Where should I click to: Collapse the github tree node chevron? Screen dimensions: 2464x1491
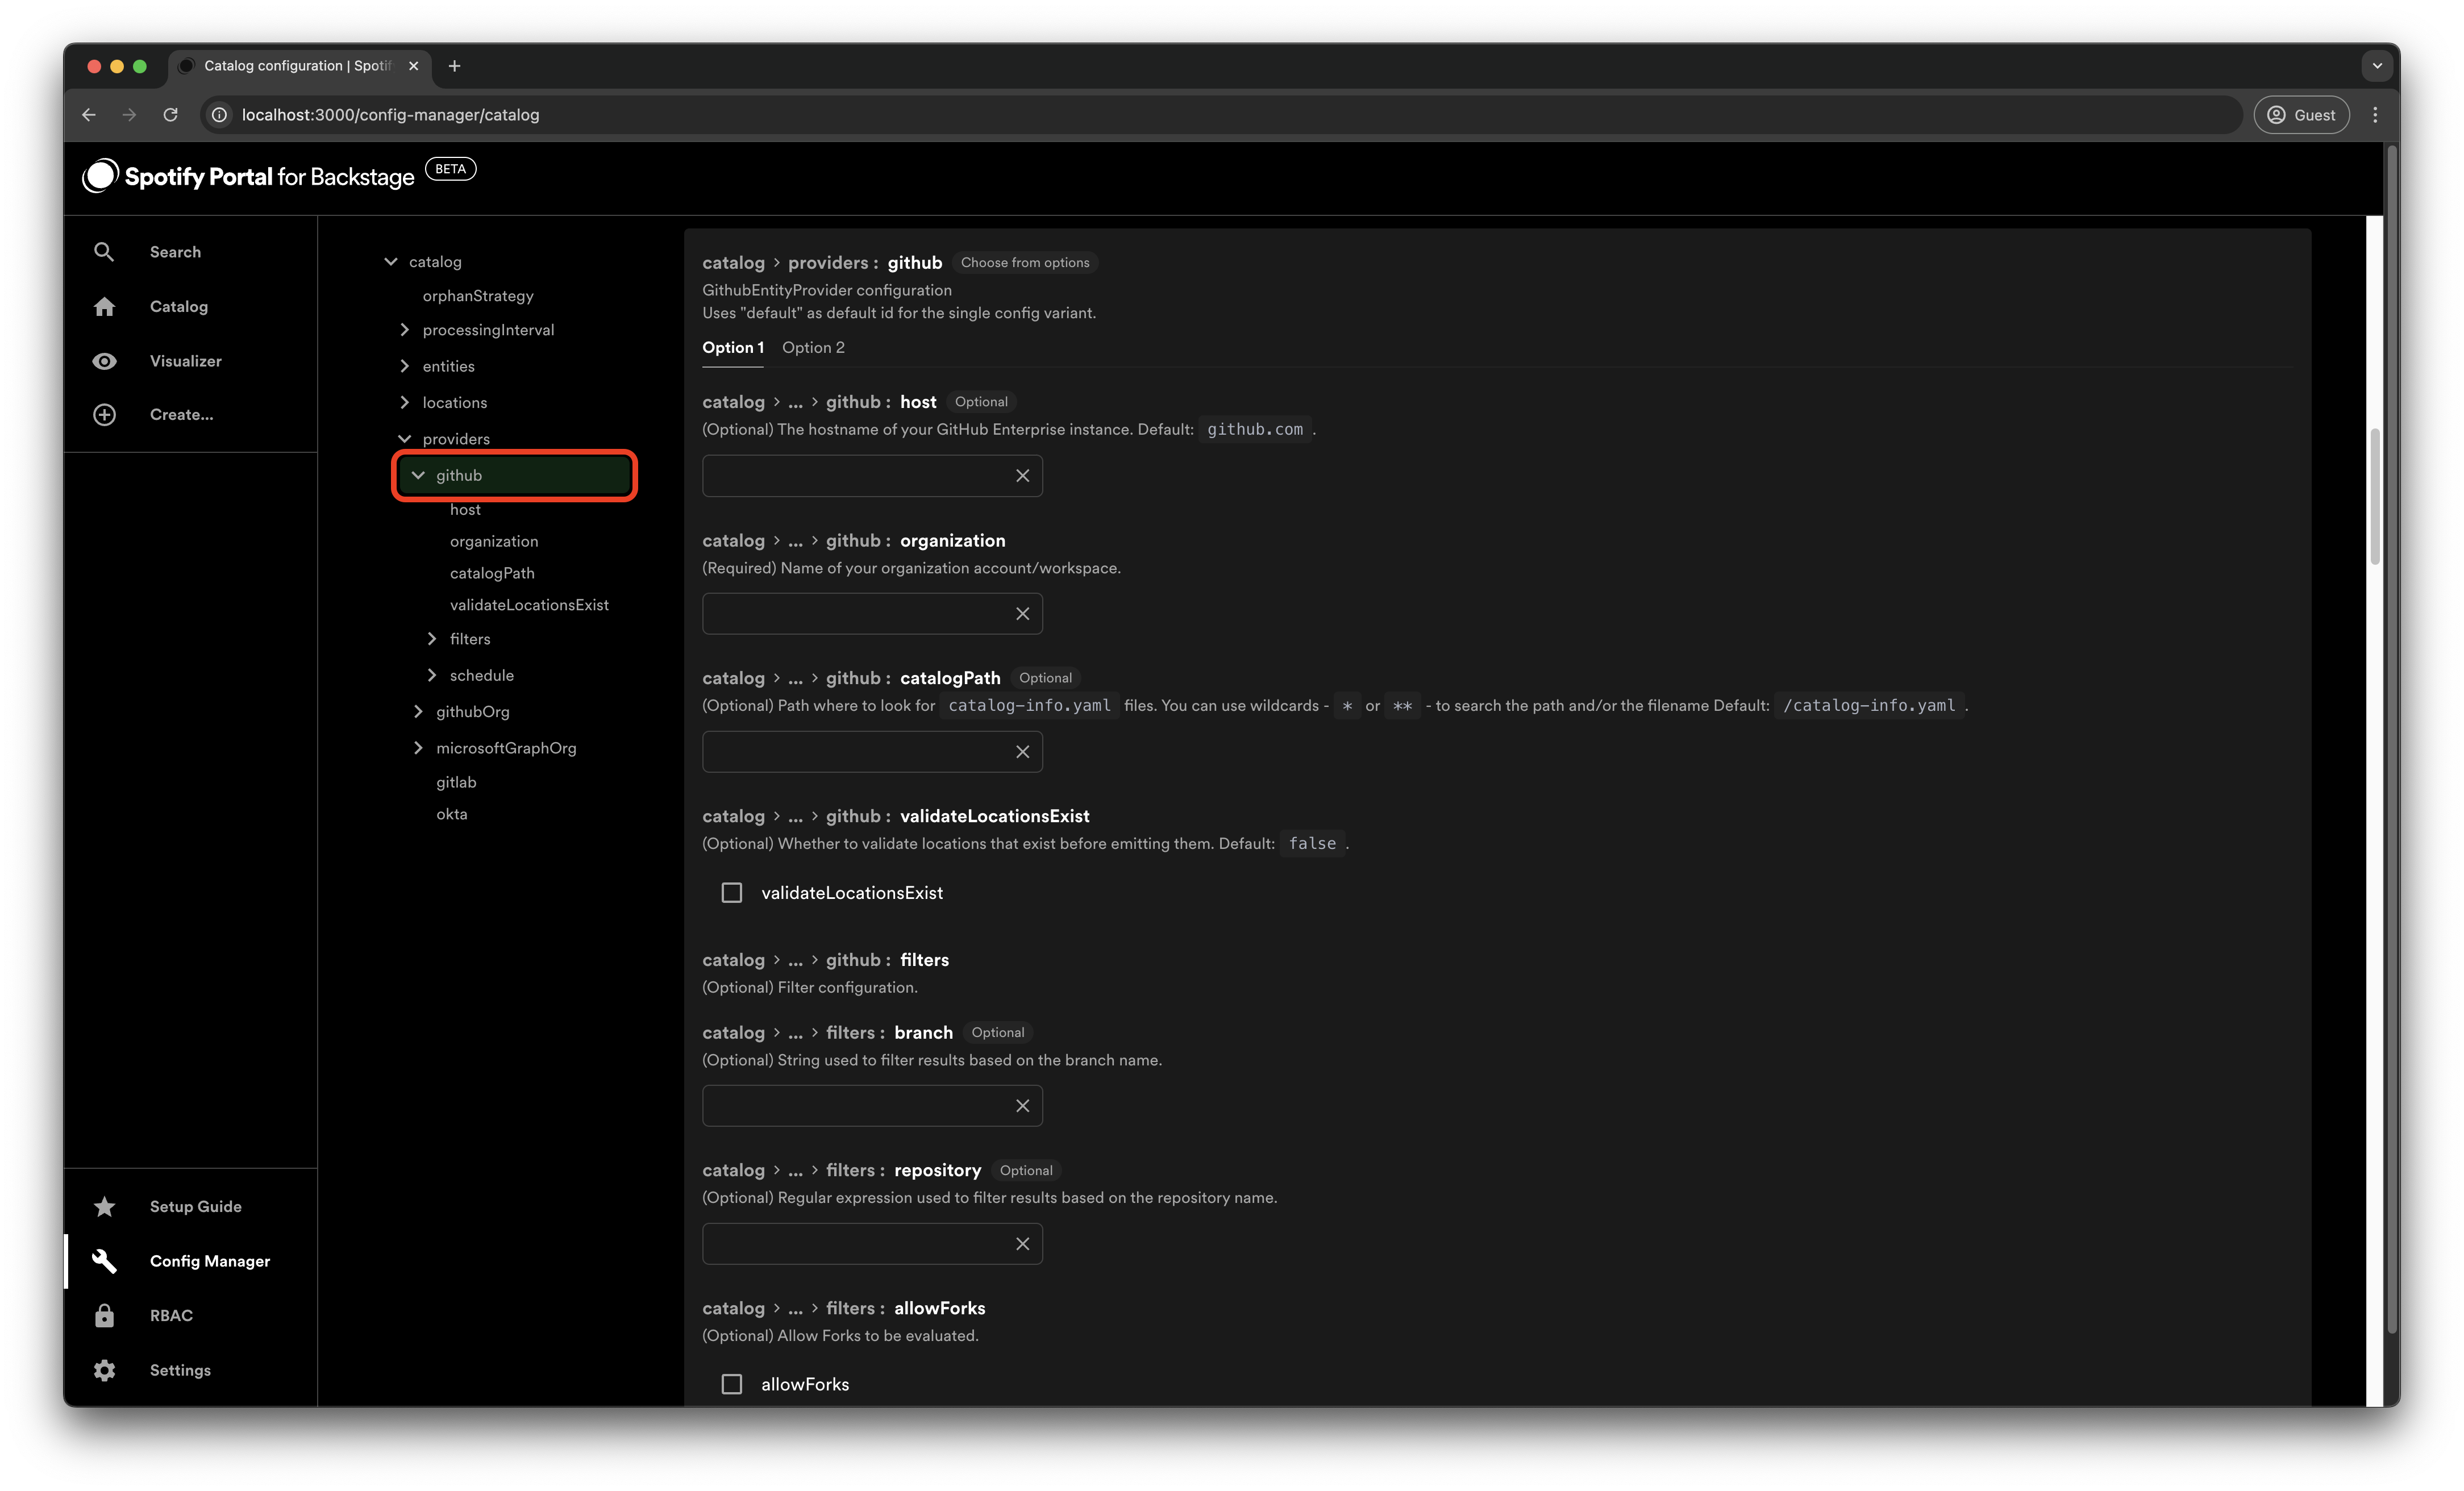418,475
